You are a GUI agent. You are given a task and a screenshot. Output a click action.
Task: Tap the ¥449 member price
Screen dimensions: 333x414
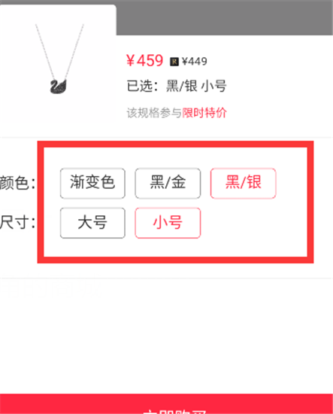click(x=195, y=62)
